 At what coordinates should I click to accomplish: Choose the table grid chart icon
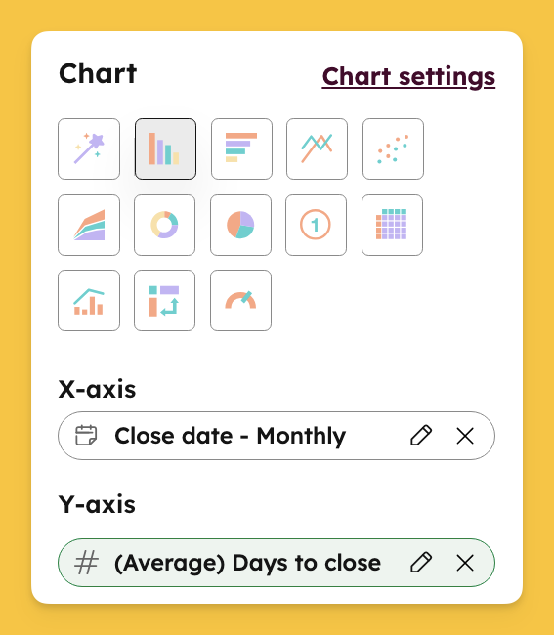(392, 225)
